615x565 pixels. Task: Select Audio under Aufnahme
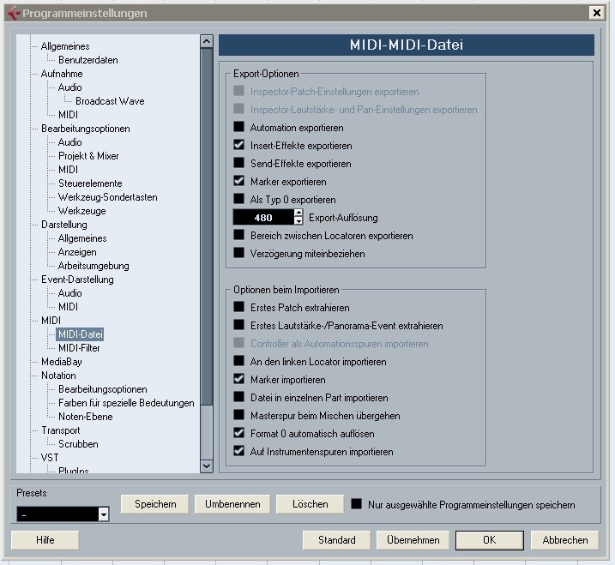tap(69, 87)
